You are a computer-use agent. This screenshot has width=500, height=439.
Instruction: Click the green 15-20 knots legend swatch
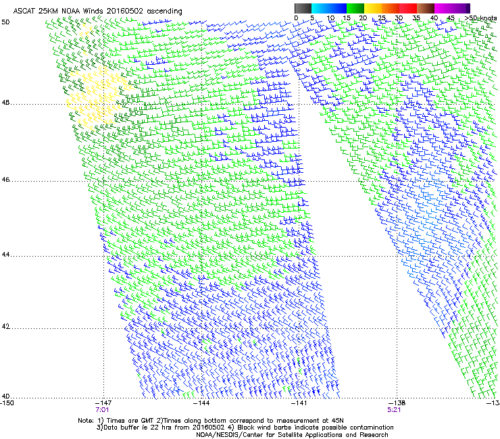pos(355,8)
